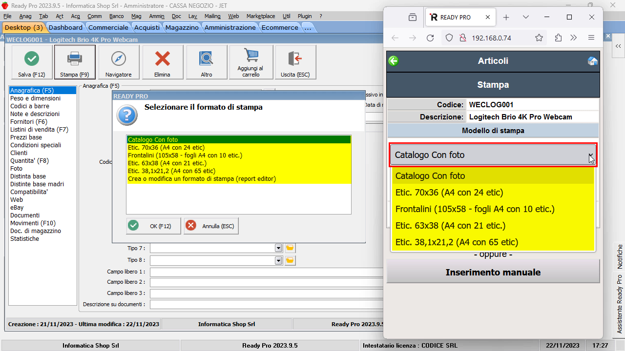Click the Descrizione su documenti field
Image resolution: width=625 pixels, height=351 pixels.
tap(266, 305)
